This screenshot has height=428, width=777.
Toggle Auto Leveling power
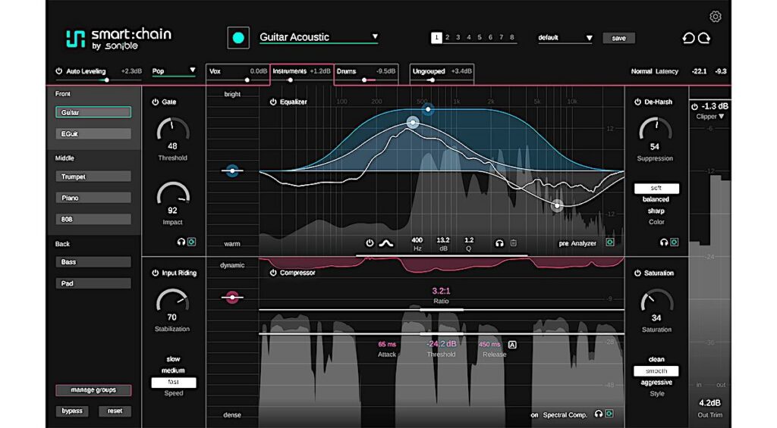[59, 71]
